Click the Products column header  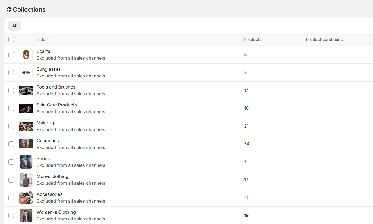[x=253, y=40]
